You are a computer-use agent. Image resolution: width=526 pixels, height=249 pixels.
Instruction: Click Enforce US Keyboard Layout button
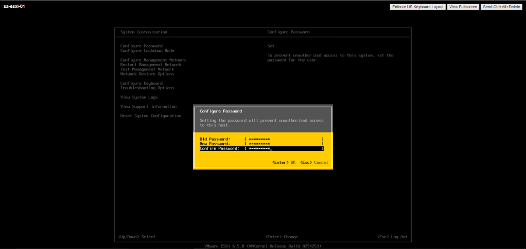[417, 7]
